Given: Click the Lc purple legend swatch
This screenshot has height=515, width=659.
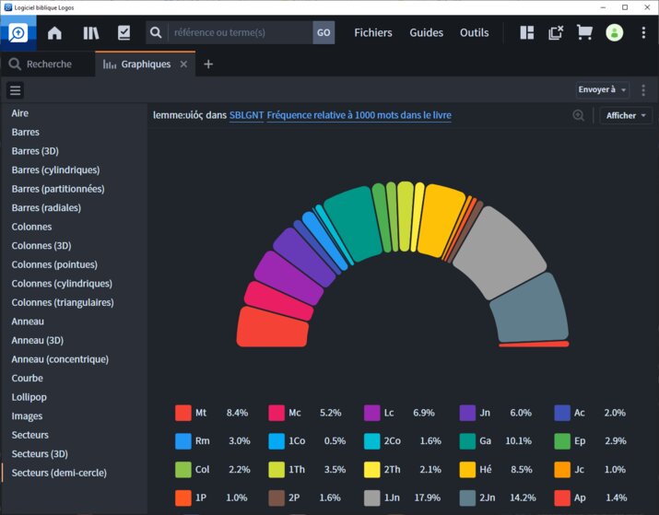Looking at the screenshot, I should 372,413.
